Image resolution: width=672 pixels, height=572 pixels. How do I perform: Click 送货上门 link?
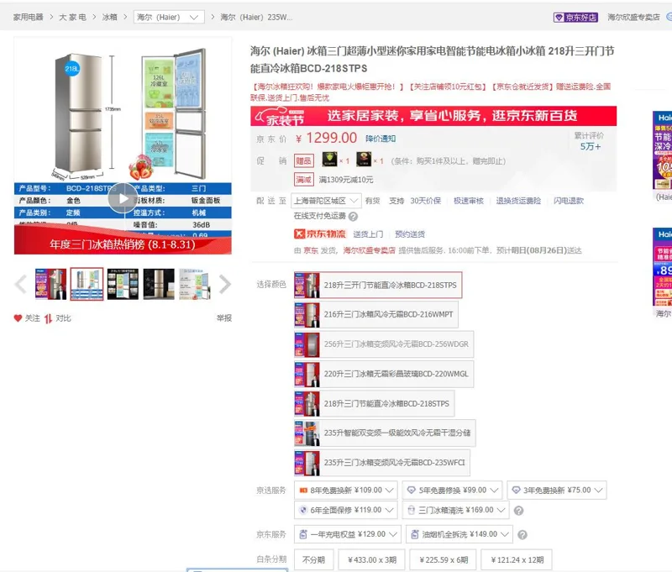[368, 234]
